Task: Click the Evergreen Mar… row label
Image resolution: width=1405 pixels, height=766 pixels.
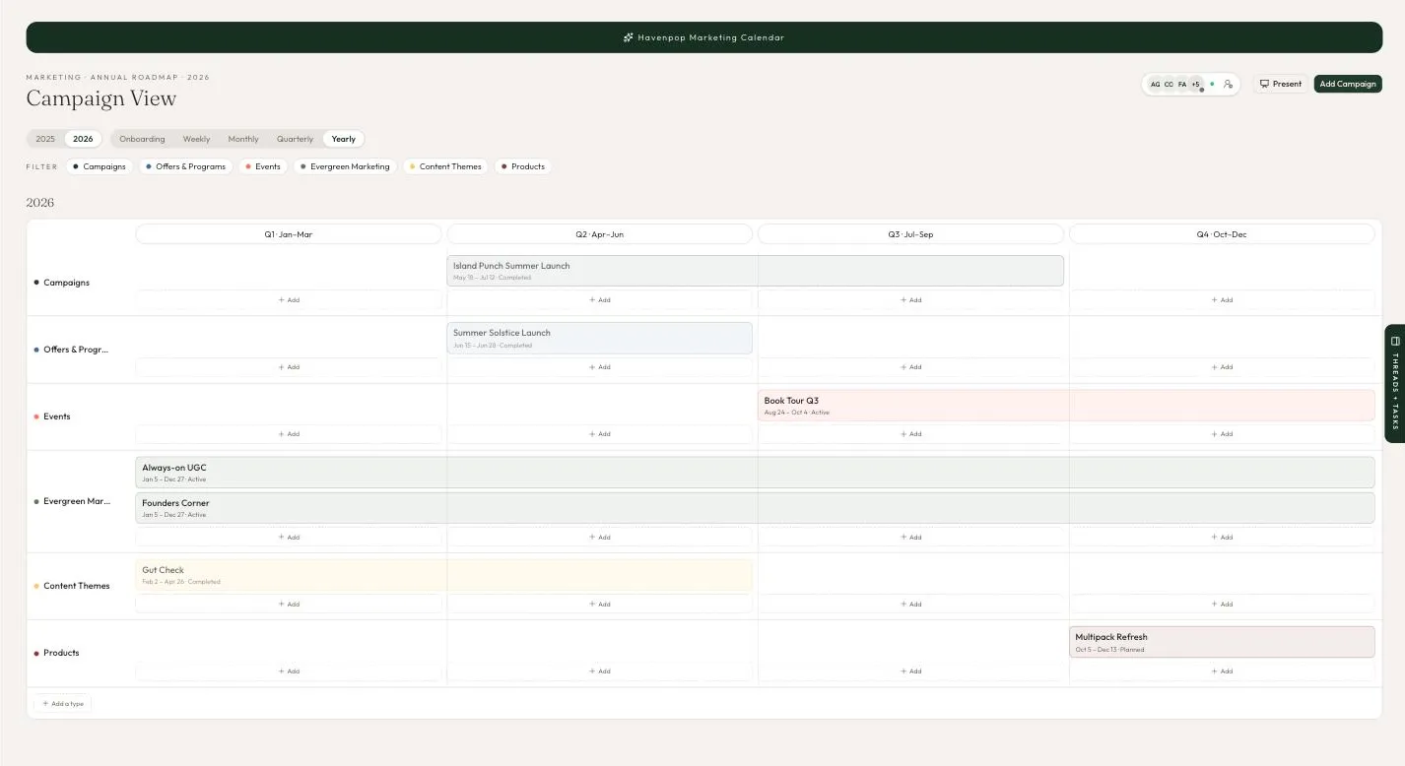Action: [x=77, y=501]
